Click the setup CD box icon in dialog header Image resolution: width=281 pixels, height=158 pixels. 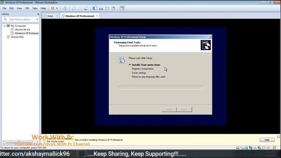[205, 45]
